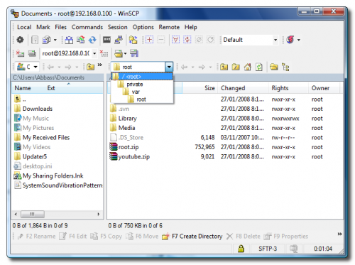Screen dimensions: 355x265
Task: Click the Compare Directories toolbar icon
Action: [x=69, y=40]
